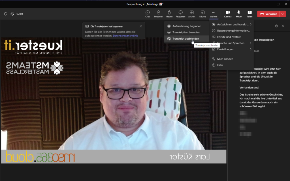Raise hand with Heben button
The width and height of the screenshot is (290, 181).
click(x=169, y=14)
